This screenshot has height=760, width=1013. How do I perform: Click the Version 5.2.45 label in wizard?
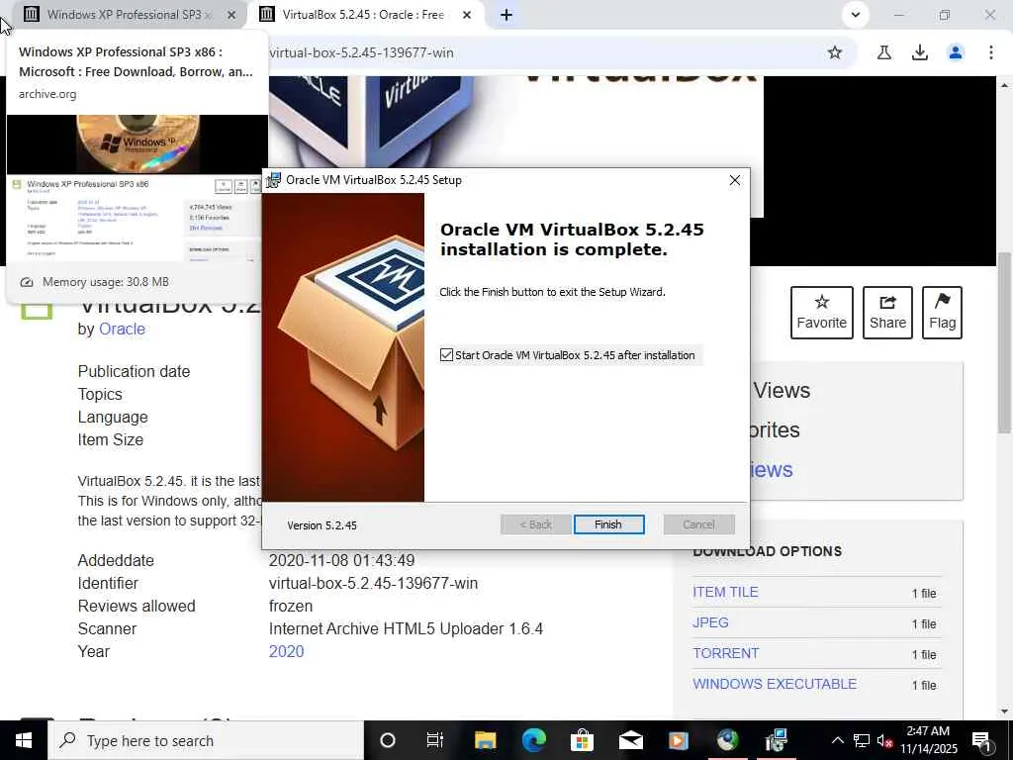(322, 525)
